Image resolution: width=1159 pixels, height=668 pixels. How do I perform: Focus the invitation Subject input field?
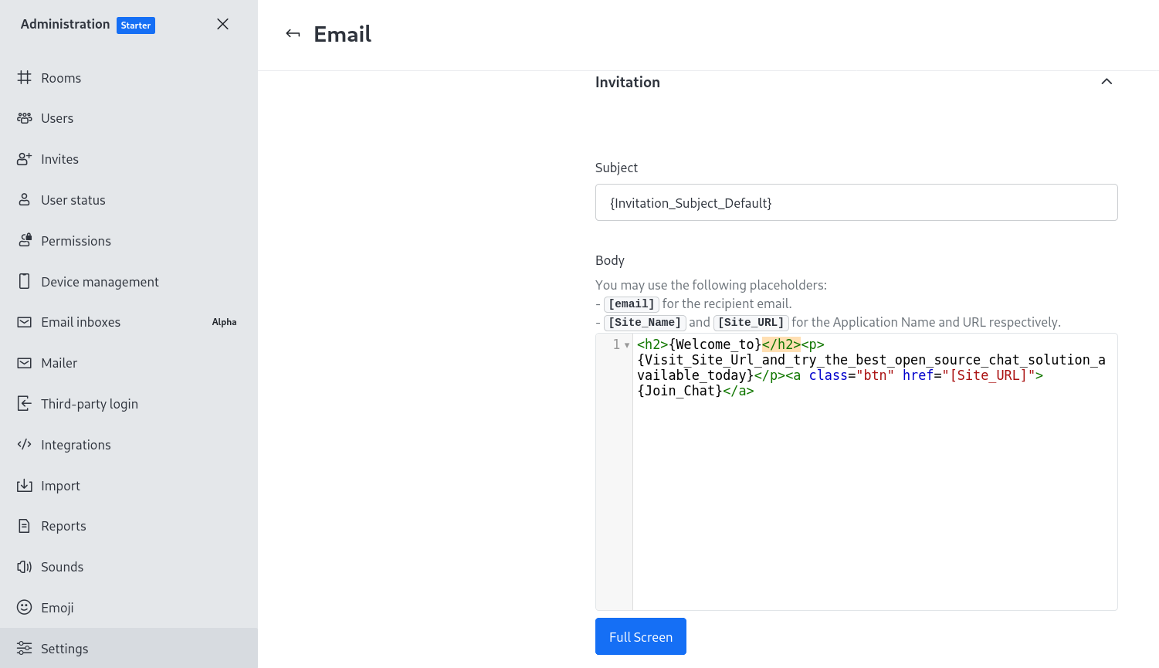856,202
